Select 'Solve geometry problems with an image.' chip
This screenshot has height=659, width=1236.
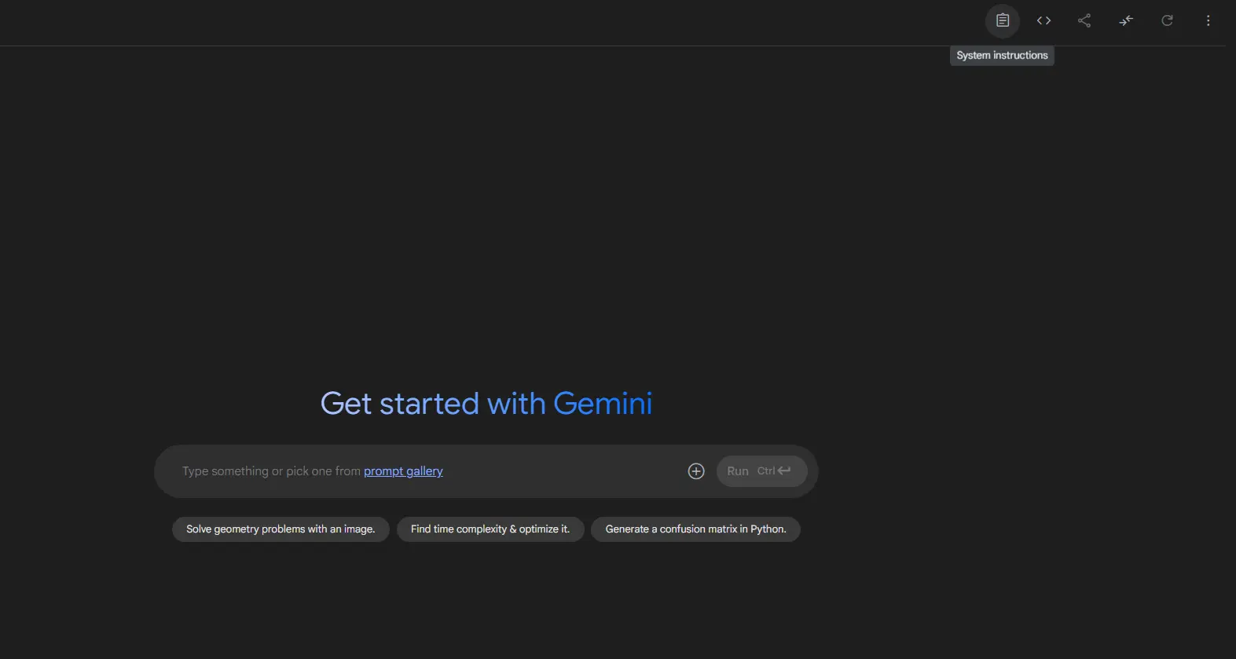[281, 529]
